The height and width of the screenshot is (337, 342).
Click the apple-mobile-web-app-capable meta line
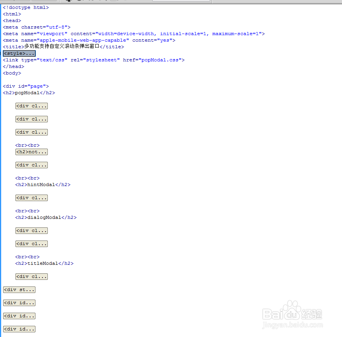(89, 40)
